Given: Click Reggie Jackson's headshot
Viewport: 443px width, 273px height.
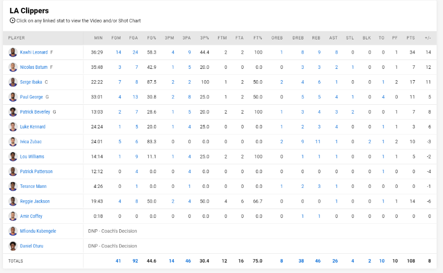Looking at the screenshot, I should tap(13, 201).
